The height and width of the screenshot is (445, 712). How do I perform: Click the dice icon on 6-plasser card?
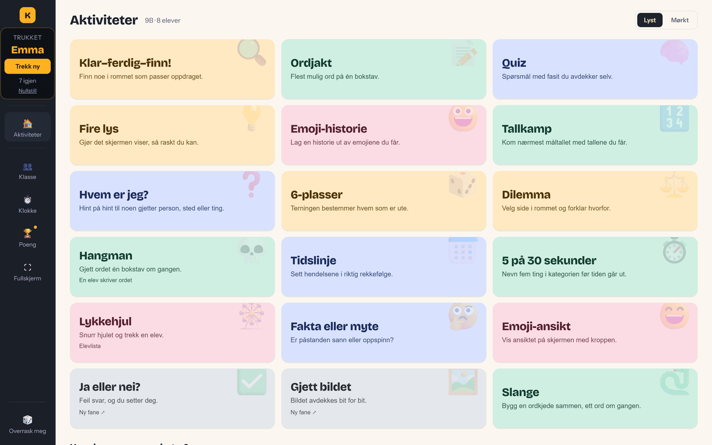463,184
